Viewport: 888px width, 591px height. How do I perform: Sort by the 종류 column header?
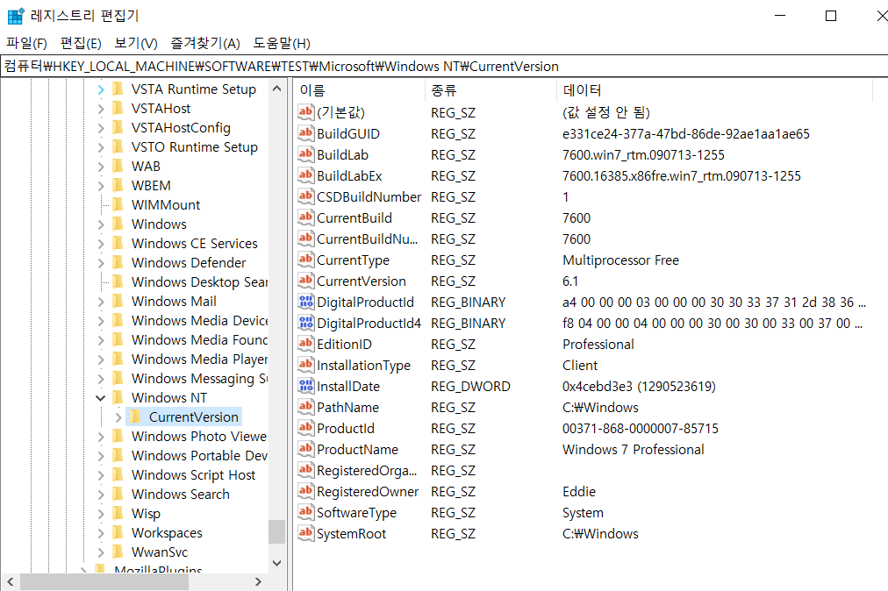[491, 90]
